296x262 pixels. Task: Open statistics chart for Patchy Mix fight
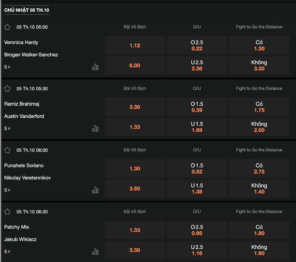click(x=95, y=252)
